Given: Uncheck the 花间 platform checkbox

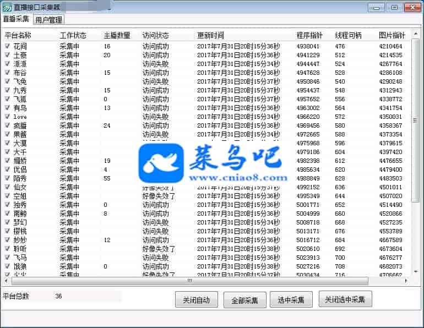Looking at the screenshot, I should point(7,46).
